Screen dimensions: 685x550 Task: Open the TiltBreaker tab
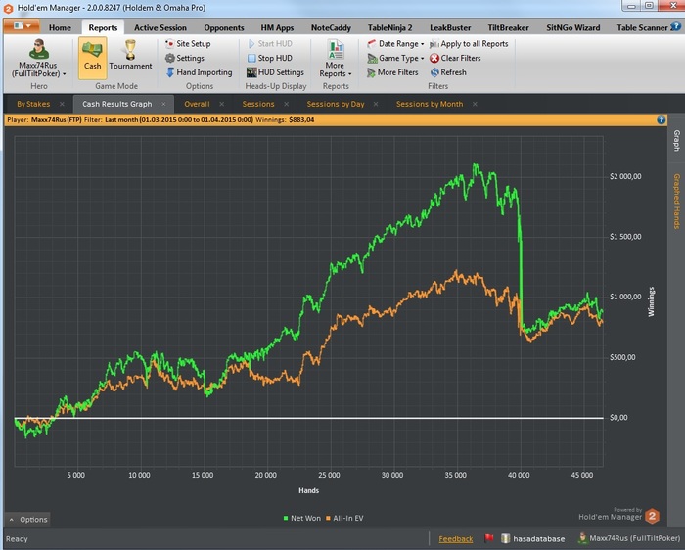point(508,28)
